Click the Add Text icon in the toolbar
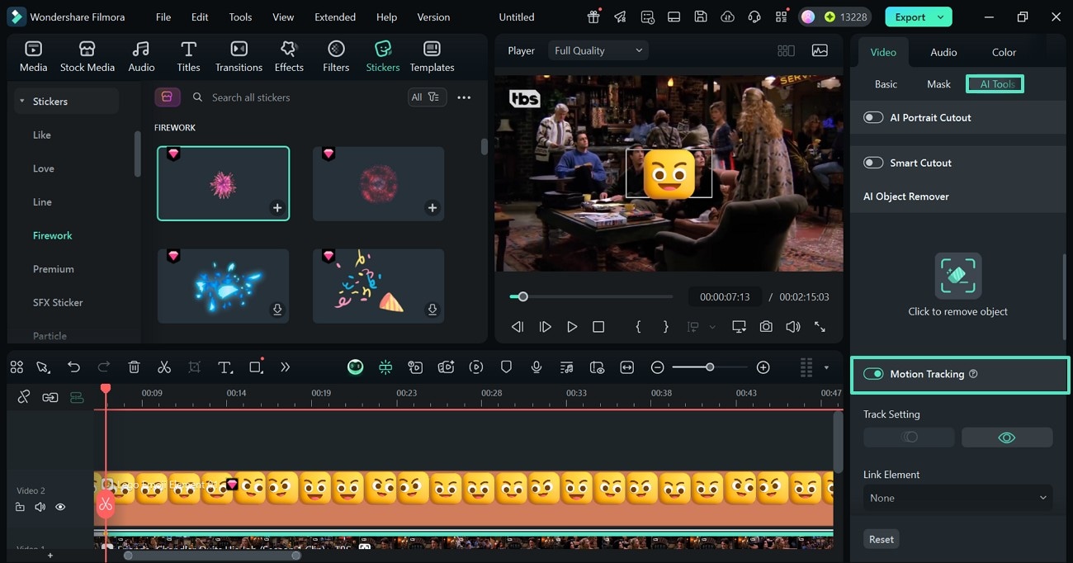This screenshot has width=1073, height=563. [x=225, y=367]
